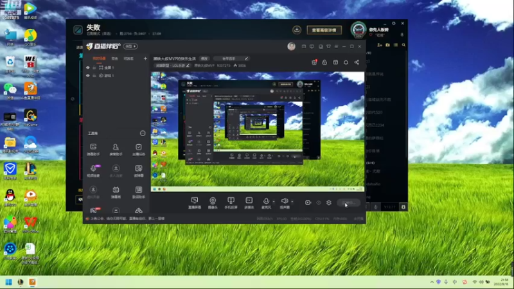This screenshot has width=514, height=289.
Task: Click the add friend icon in game client
Action: point(380,45)
